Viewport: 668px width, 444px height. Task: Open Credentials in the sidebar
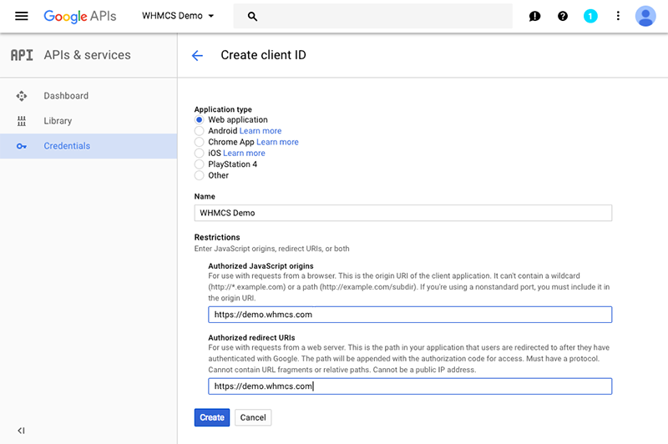[89, 146]
